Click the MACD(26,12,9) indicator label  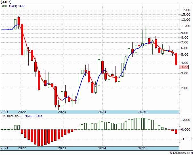pyautogui.click(x=11, y=116)
